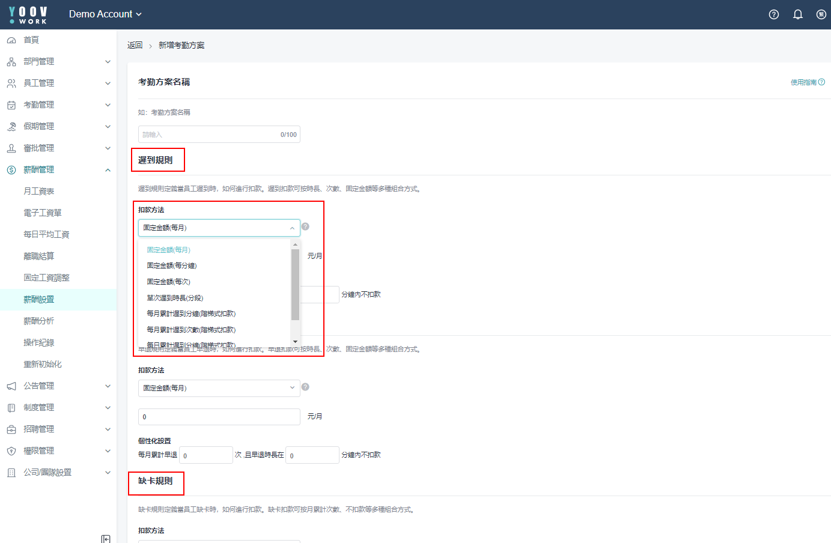Select 單次遲到時長(分段) option
This screenshot has height=543, width=831.
(x=175, y=298)
